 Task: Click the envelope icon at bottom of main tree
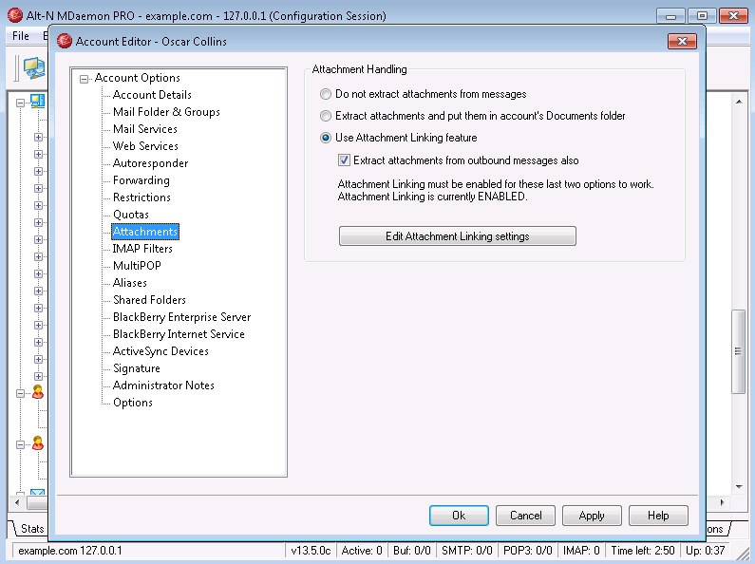tap(38, 492)
